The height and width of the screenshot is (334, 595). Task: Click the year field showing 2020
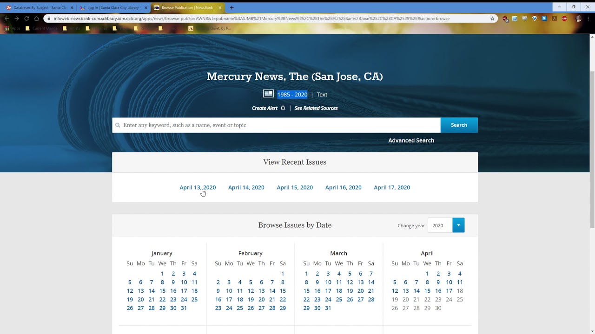440,225
